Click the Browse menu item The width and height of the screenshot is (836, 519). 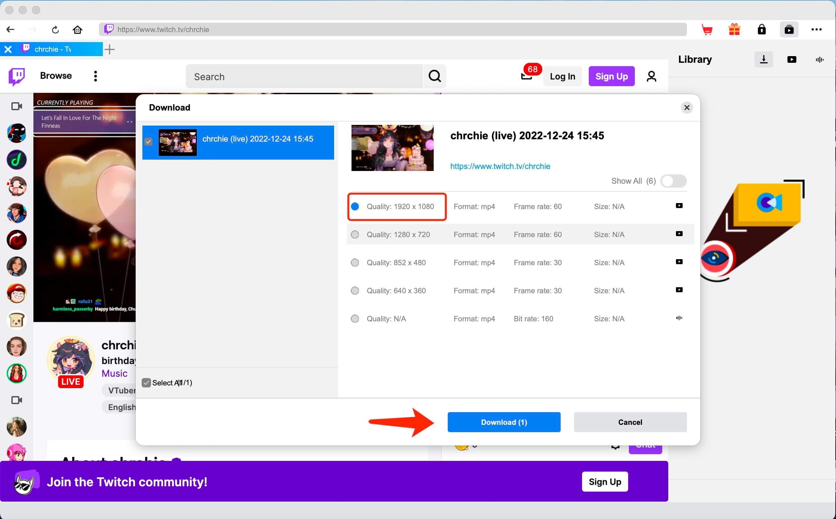[55, 75]
